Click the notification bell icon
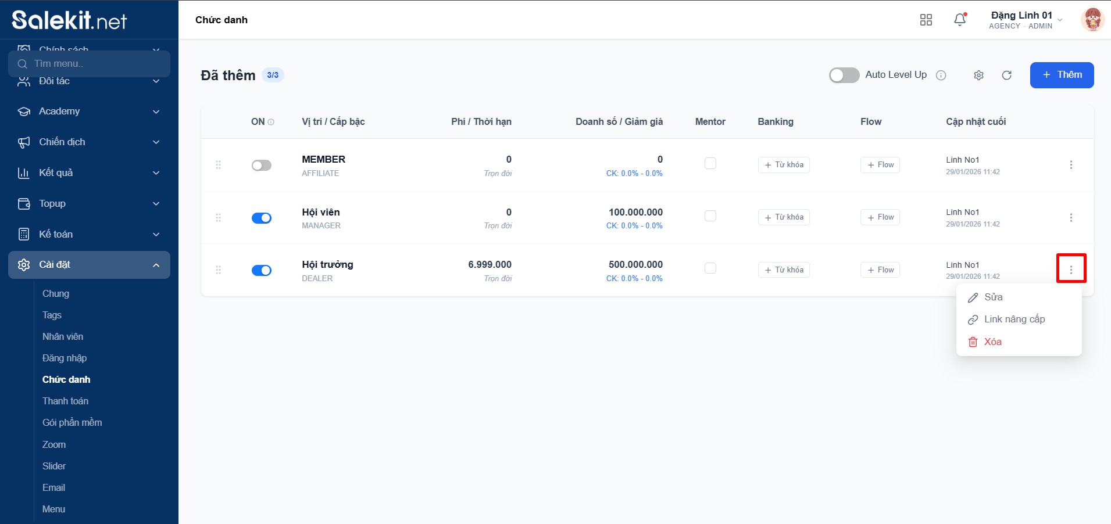The height and width of the screenshot is (524, 1111). click(x=960, y=20)
